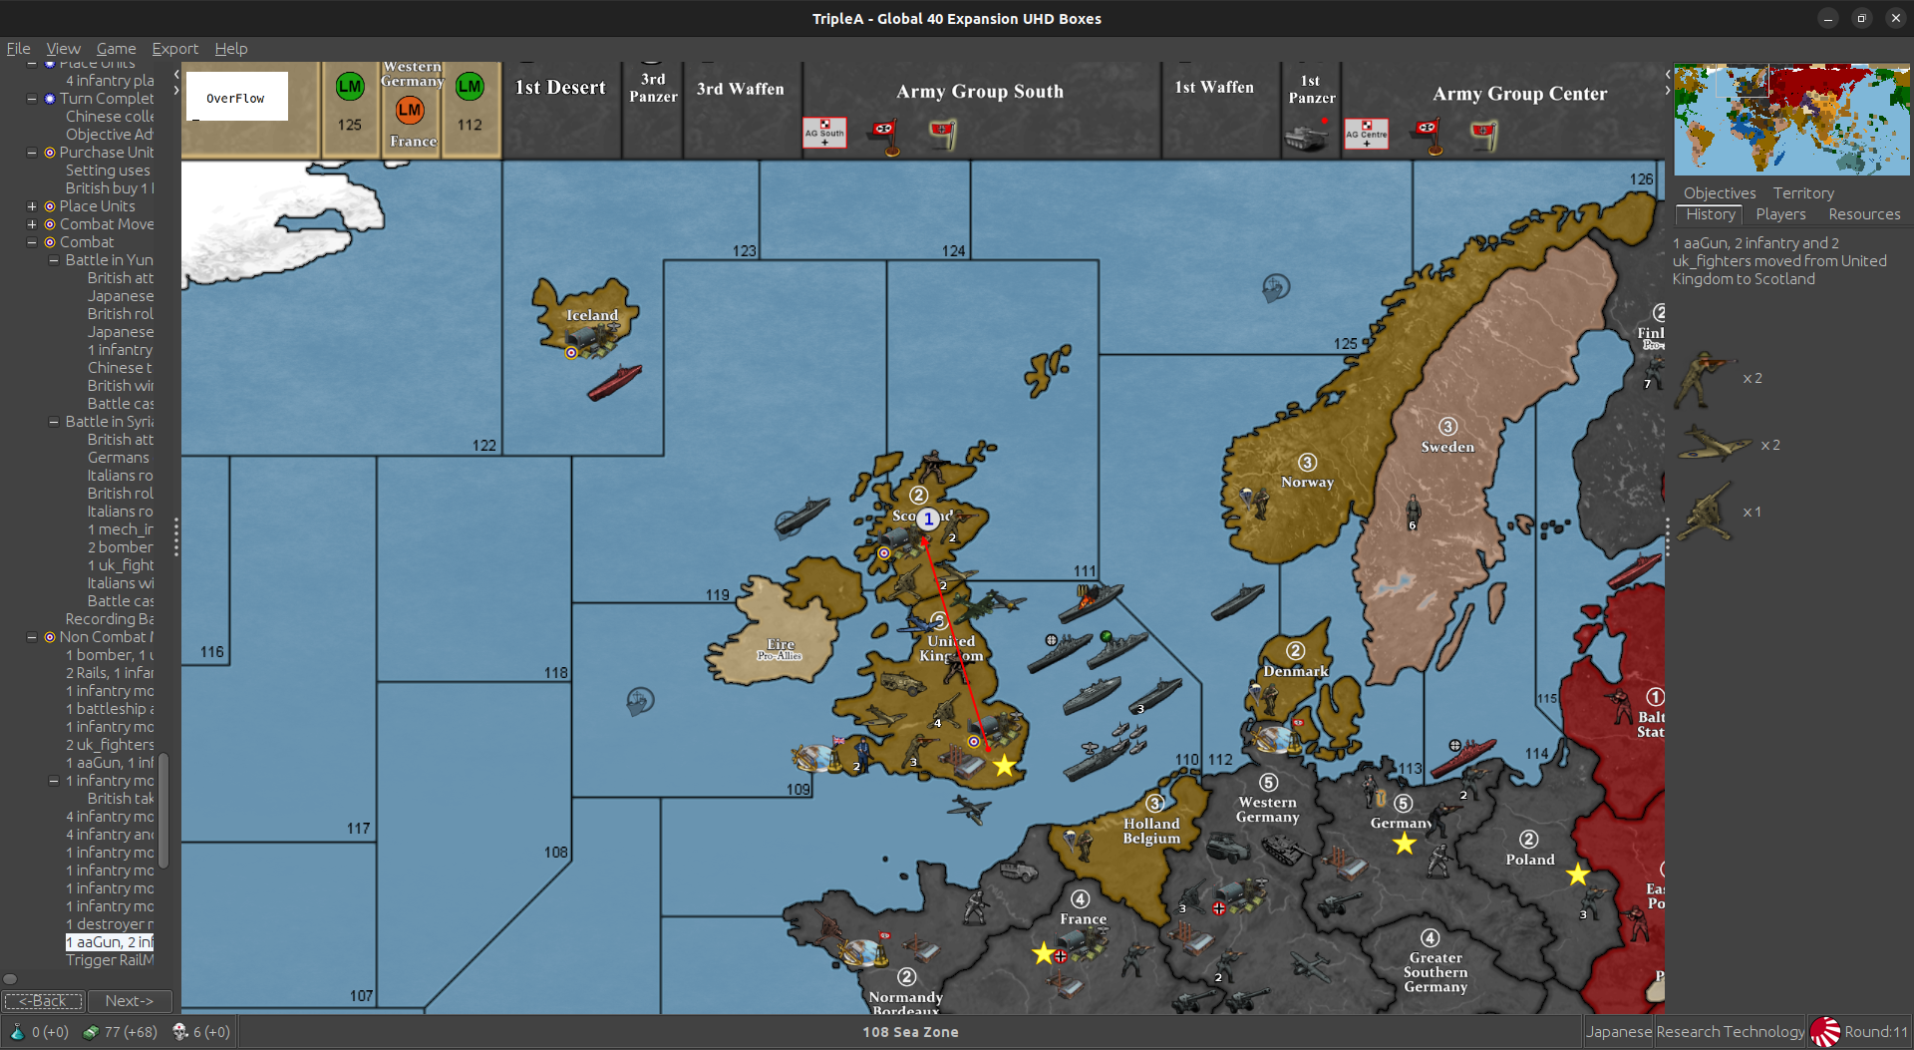Click the collapse-left arrow beside the minimap
This screenshot has width=1914, height=1050.
pyautogui.click(x=1668, y=74)
